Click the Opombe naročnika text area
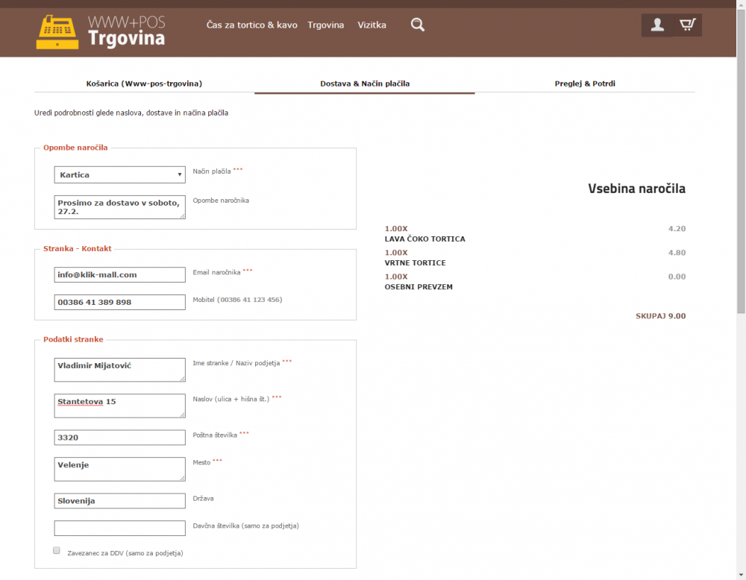This screenshot has width=746, height=580. tap(119, 207)
